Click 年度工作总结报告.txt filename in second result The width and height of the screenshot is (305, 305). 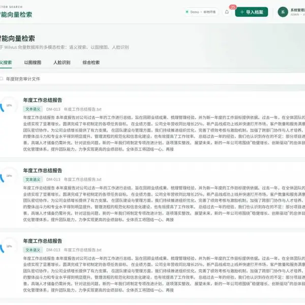coord(83,179)
